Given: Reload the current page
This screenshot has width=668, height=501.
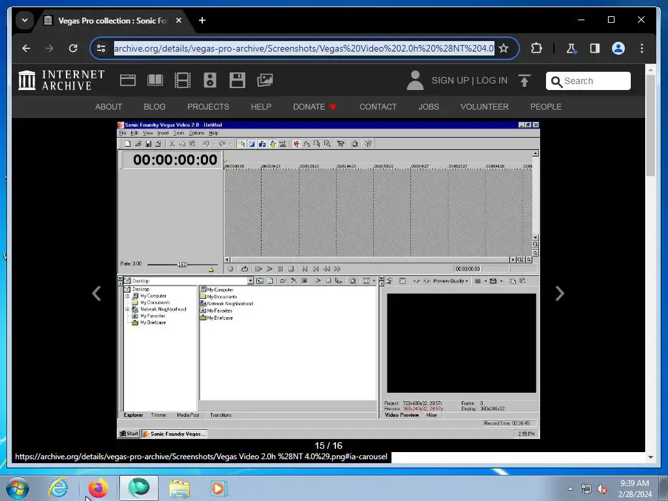Looking at the screenshot, I should [73, 48].
